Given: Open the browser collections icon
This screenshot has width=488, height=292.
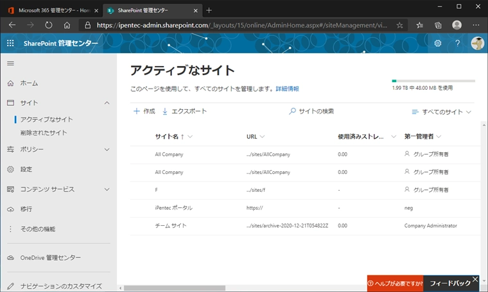Looking at the screenshot, I should coord(438,25).
